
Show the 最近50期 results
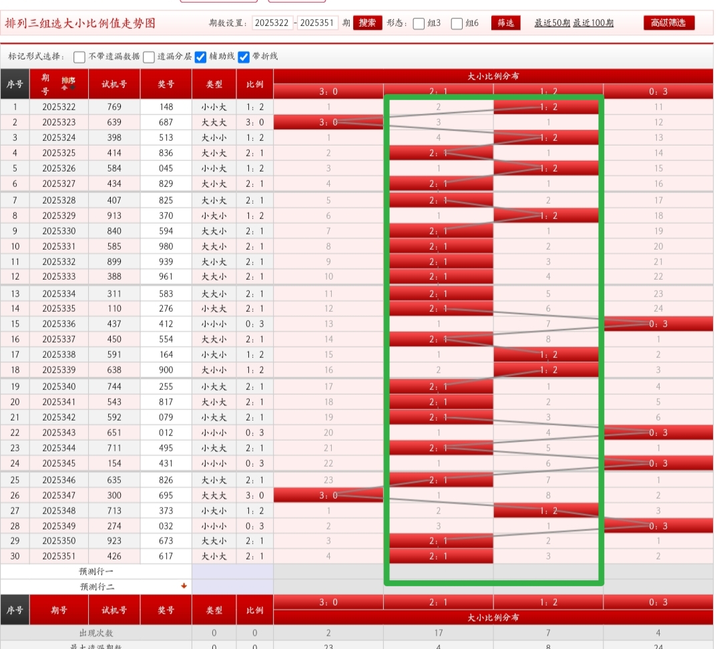click(x=551, y=23)
